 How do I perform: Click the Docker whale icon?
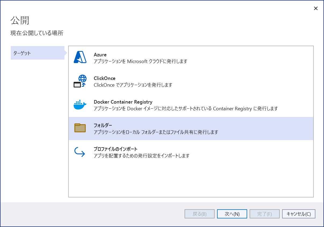click(x=80, y=105)
